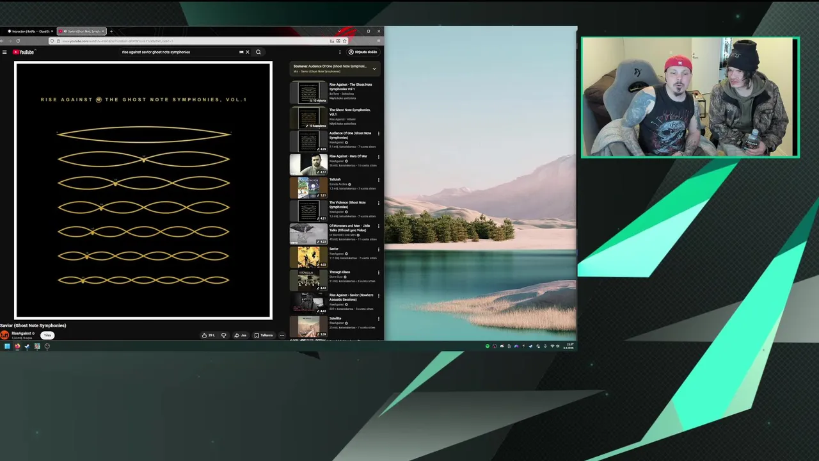Dislike the video with thumbs down
This screenshot has width=819, height=461.
(223, 335)
